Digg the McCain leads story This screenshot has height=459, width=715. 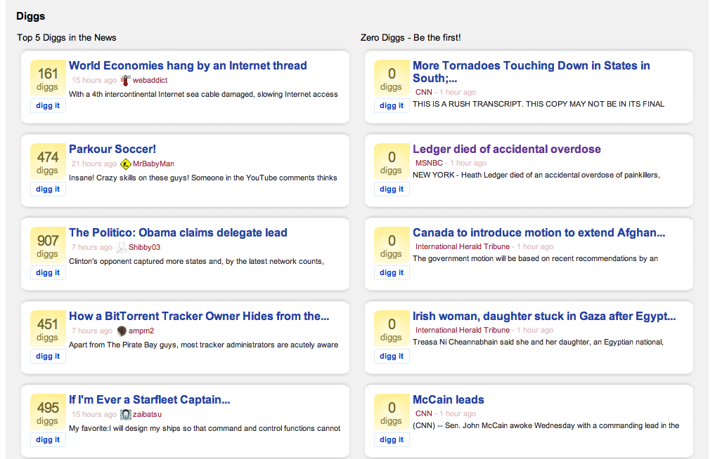click(x=392, y=440)
